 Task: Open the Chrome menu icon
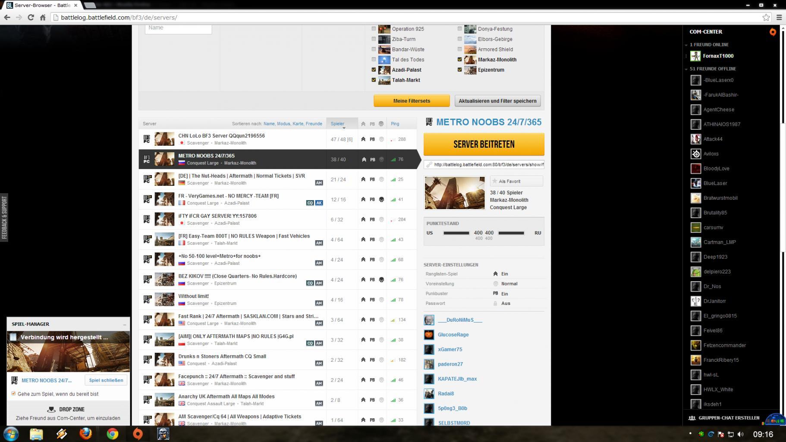tap(779, 17)
